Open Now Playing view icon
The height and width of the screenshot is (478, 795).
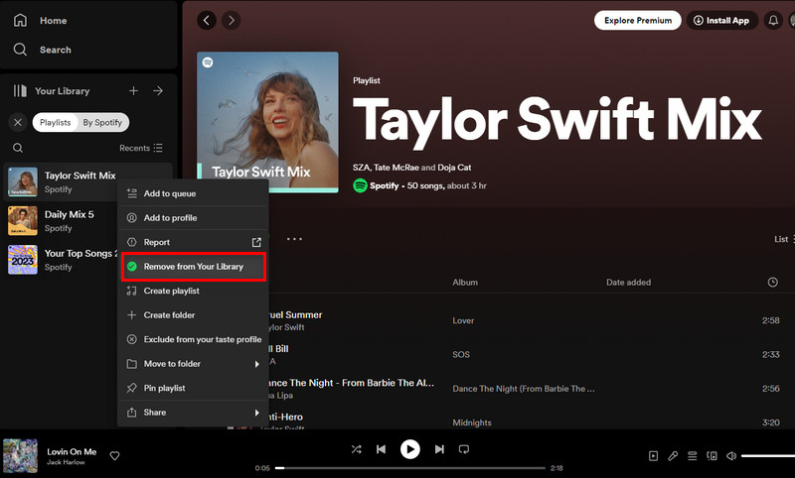[653, 456]
